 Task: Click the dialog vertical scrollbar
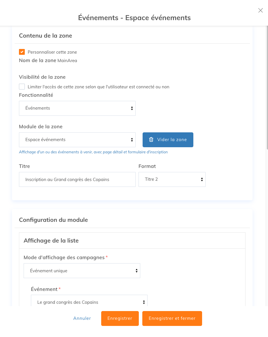click(267, 87)
